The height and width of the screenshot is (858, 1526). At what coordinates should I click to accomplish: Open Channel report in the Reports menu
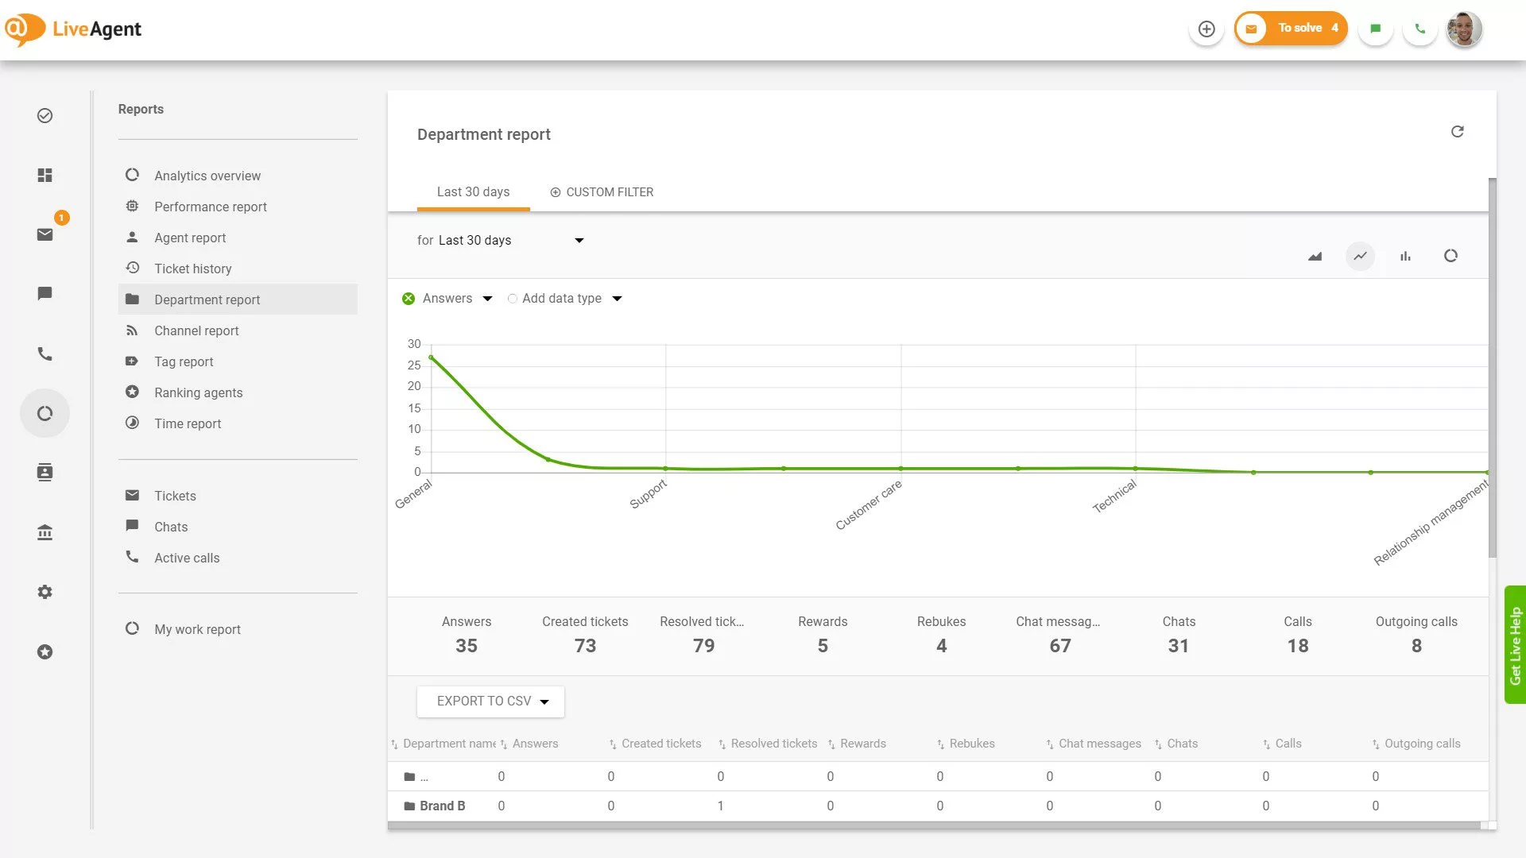[x=196, y=330]
